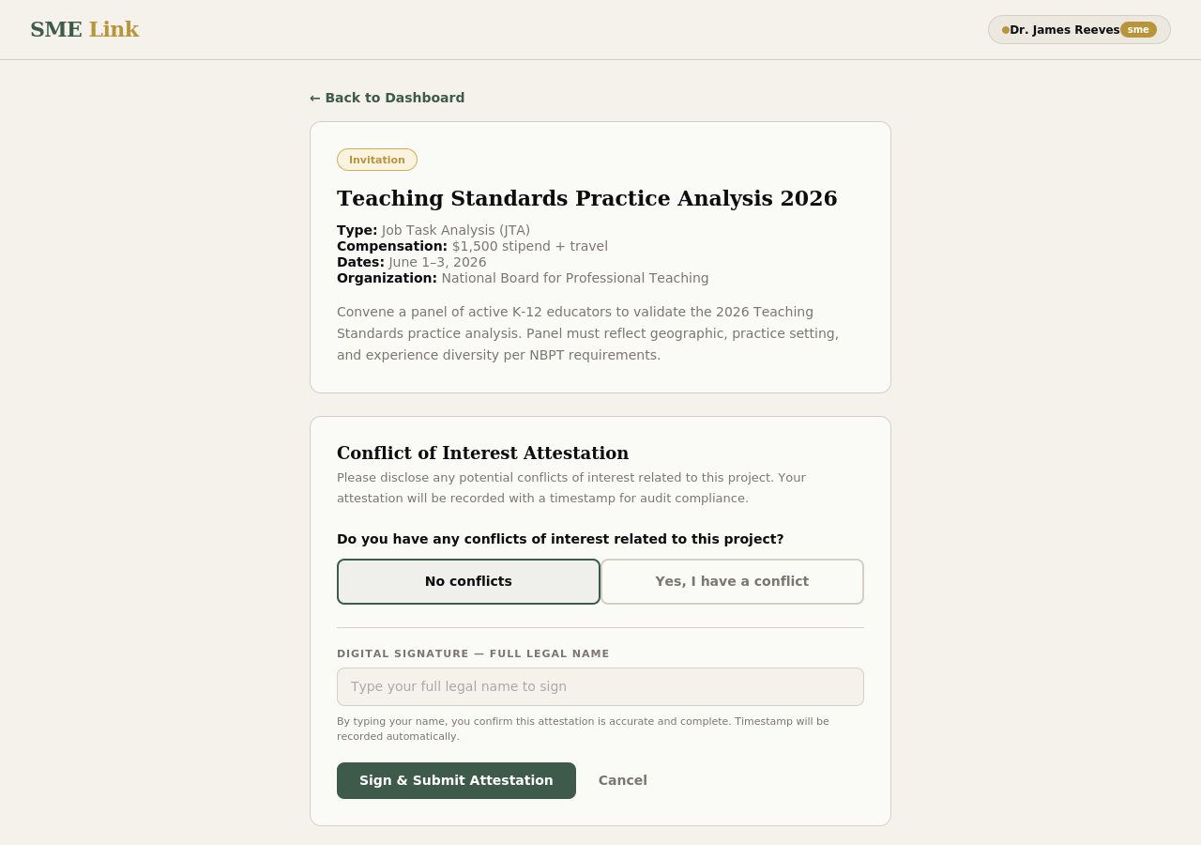The width and height of the screenshot is (1201, 845).
Task: Go back to Dashboard
Action: (388, 98)
